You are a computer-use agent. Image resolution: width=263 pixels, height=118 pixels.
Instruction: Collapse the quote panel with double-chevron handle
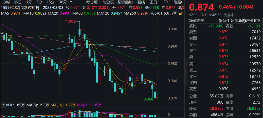186,73
